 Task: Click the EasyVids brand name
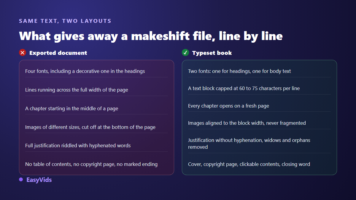click(39, 180)
